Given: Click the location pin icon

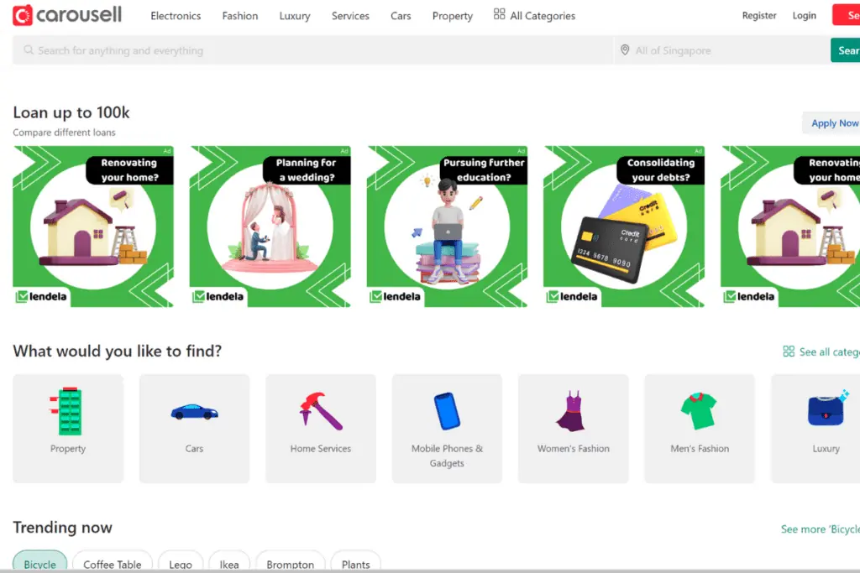Looking at the screenshot, I should 625,49.
